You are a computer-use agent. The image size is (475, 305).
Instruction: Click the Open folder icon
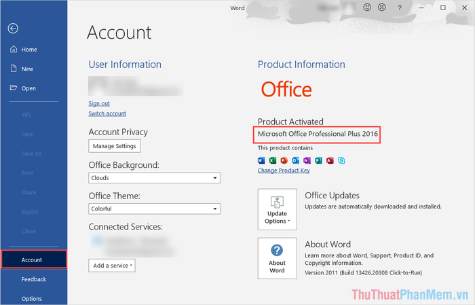[x=14, y=88]
